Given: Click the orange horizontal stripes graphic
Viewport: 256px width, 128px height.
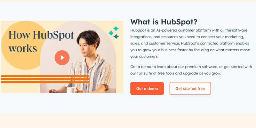Looking at the screenshot, I should coord(45,79).
